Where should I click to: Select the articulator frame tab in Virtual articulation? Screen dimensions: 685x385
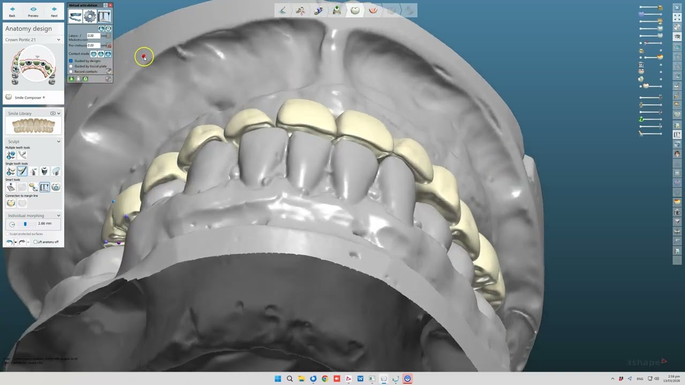tap(104, 17)
